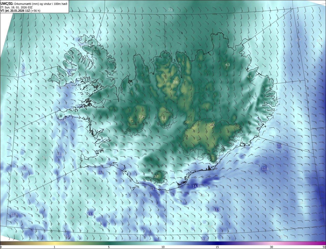Click the 50 tick on the colour scale
Image resolution: width=326 pixels, height=249 pixels.
(x=324, y=247)
